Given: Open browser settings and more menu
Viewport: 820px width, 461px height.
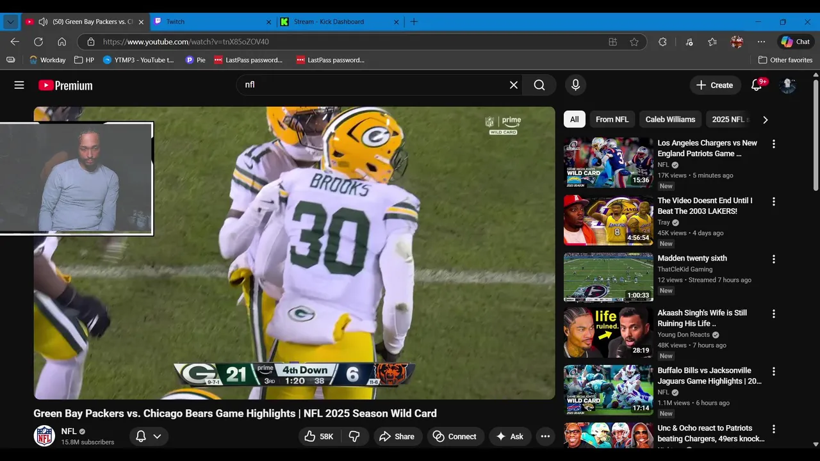Looking at the screenshot, I should coord(761,42).
